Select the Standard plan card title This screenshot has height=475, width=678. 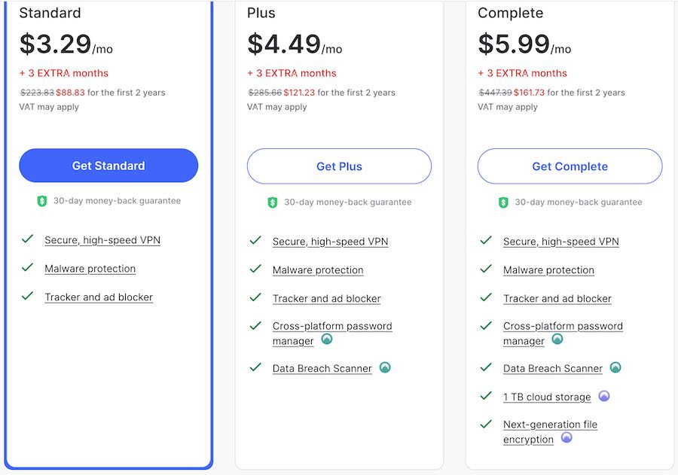(50, 13)
